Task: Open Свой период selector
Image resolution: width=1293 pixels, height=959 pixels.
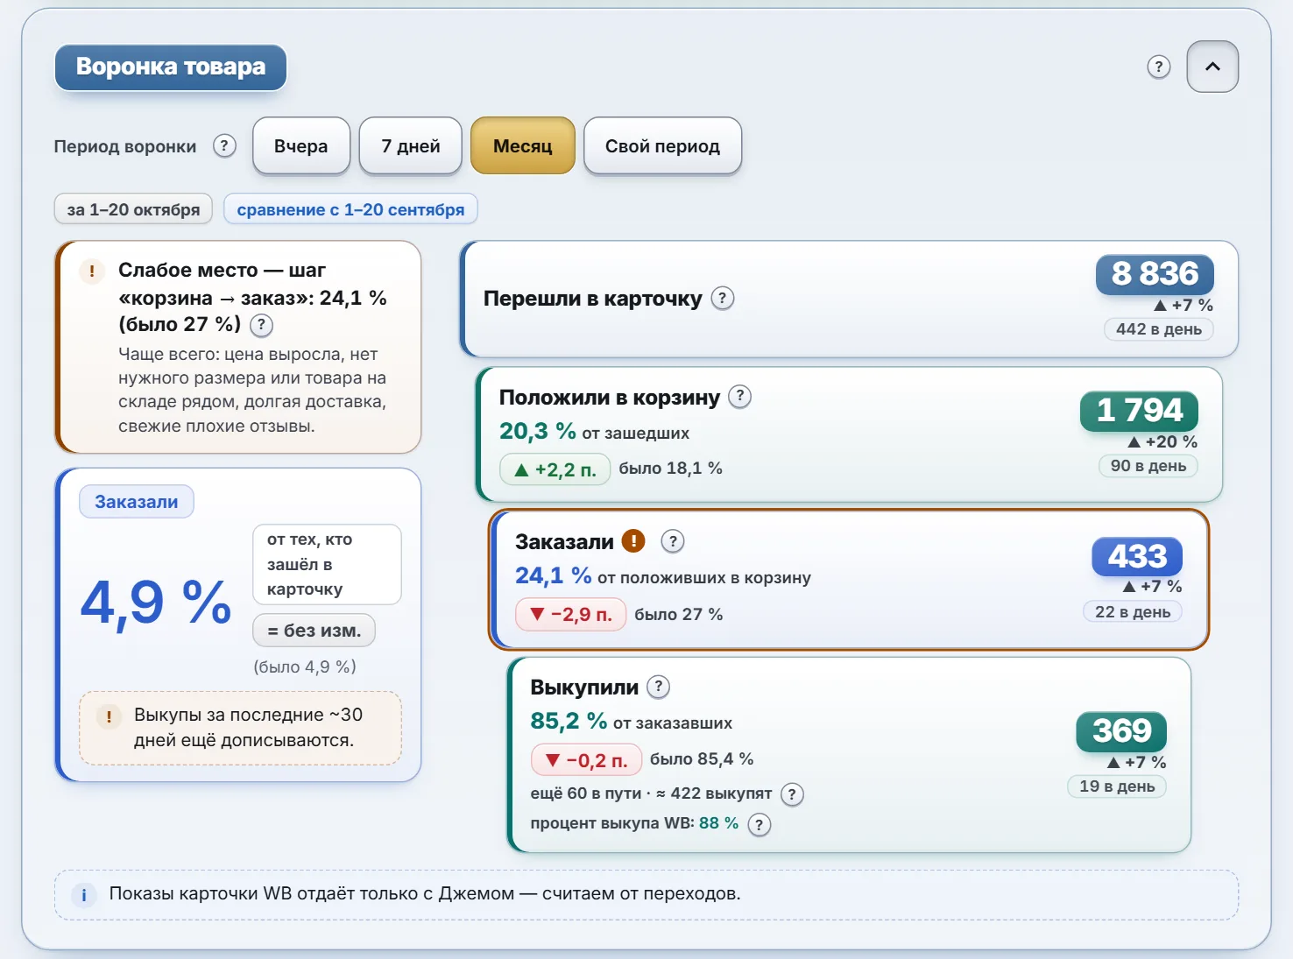Action: 662,146
